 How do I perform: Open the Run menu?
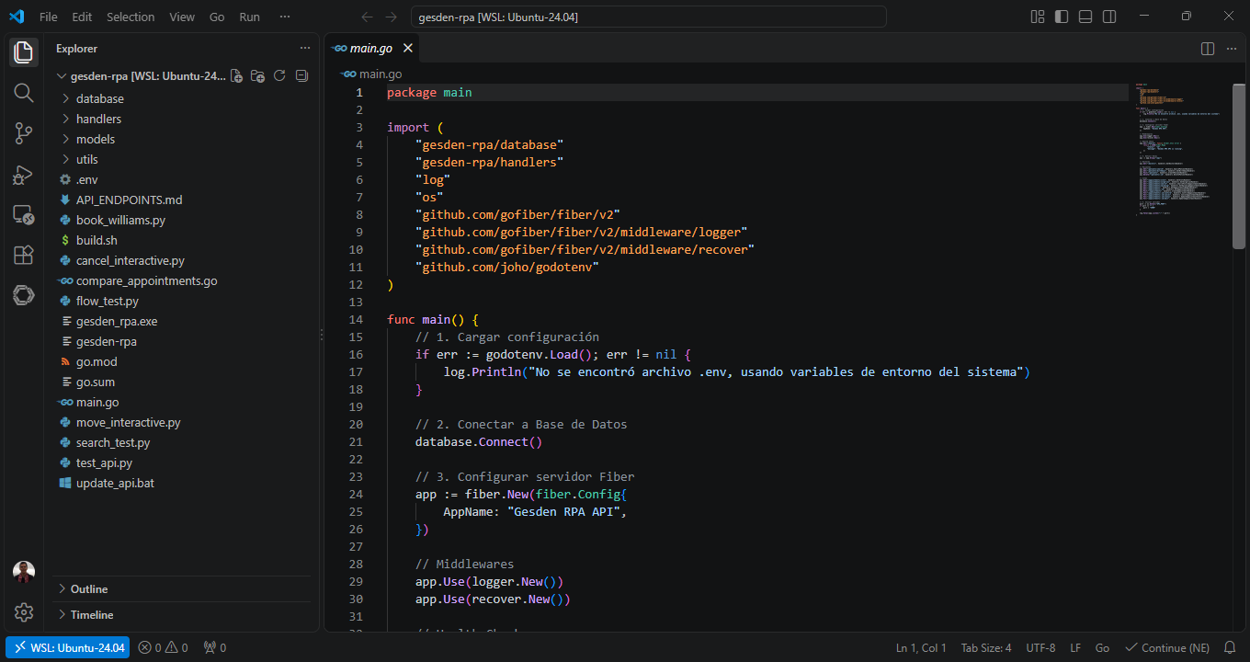(x=249, y=17)
